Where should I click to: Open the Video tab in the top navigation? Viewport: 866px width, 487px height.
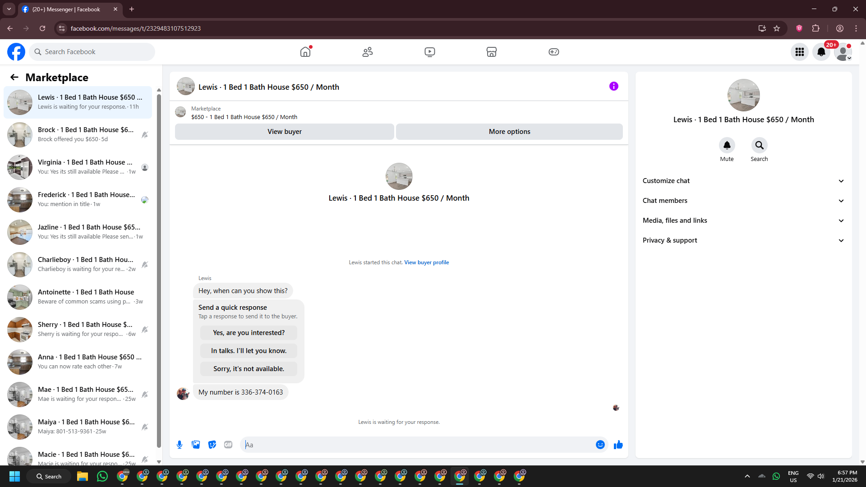pyautogui.click(x=429, y=52)
